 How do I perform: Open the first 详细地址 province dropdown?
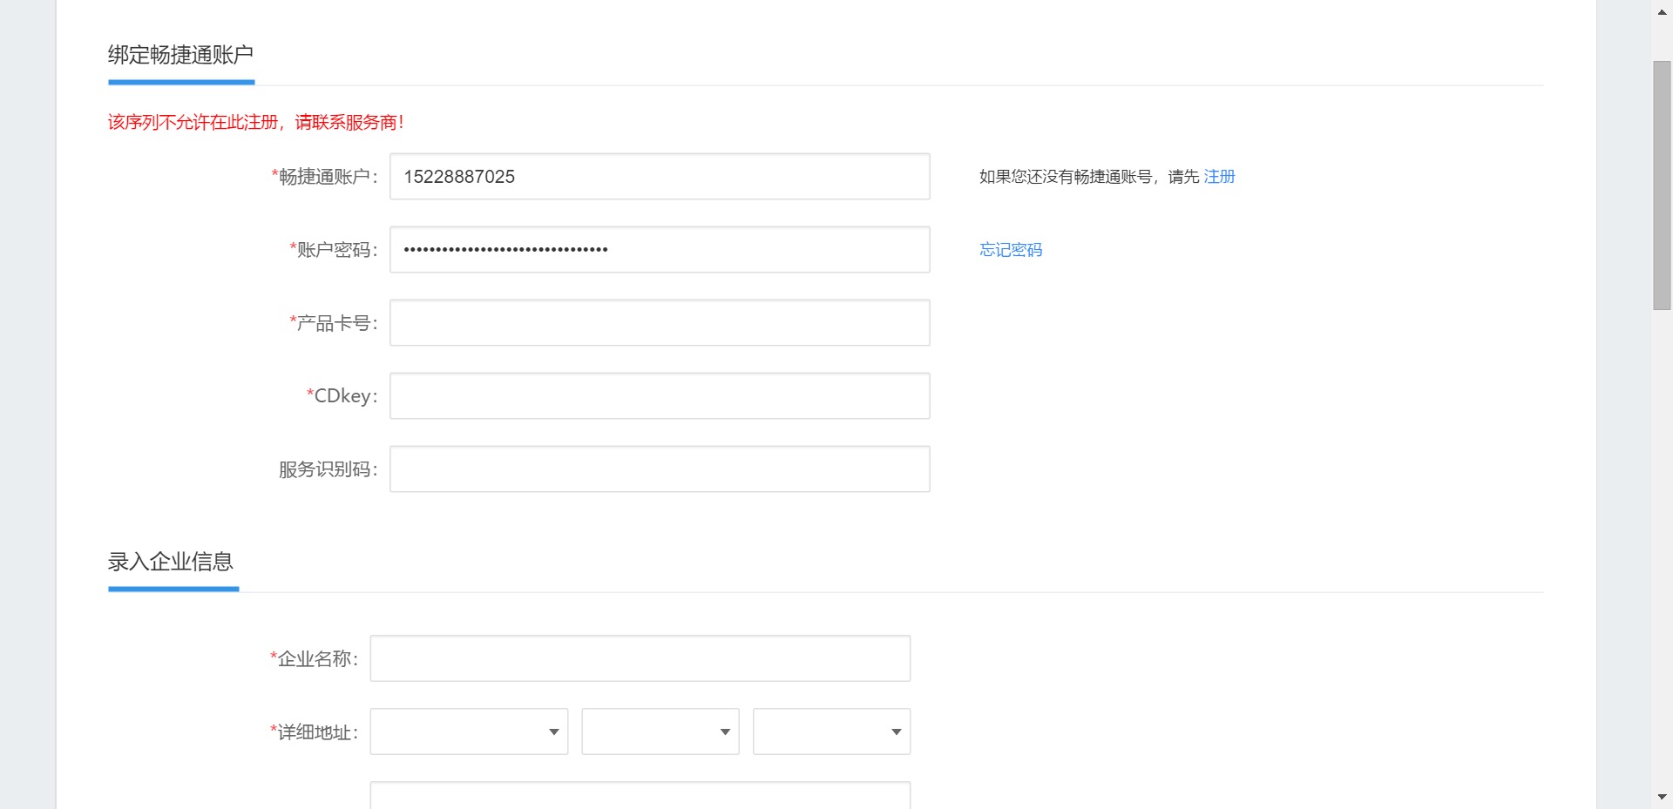click(469, 731)
